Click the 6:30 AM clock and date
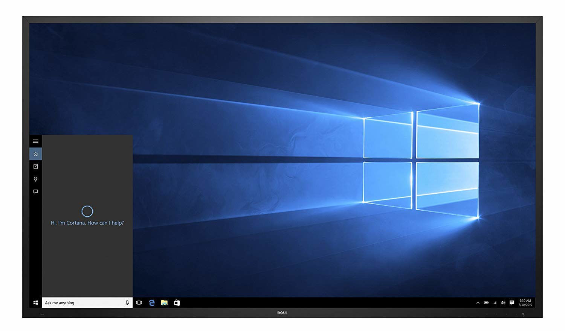Viewport: 565px width, 331px height. coord(525,303)
